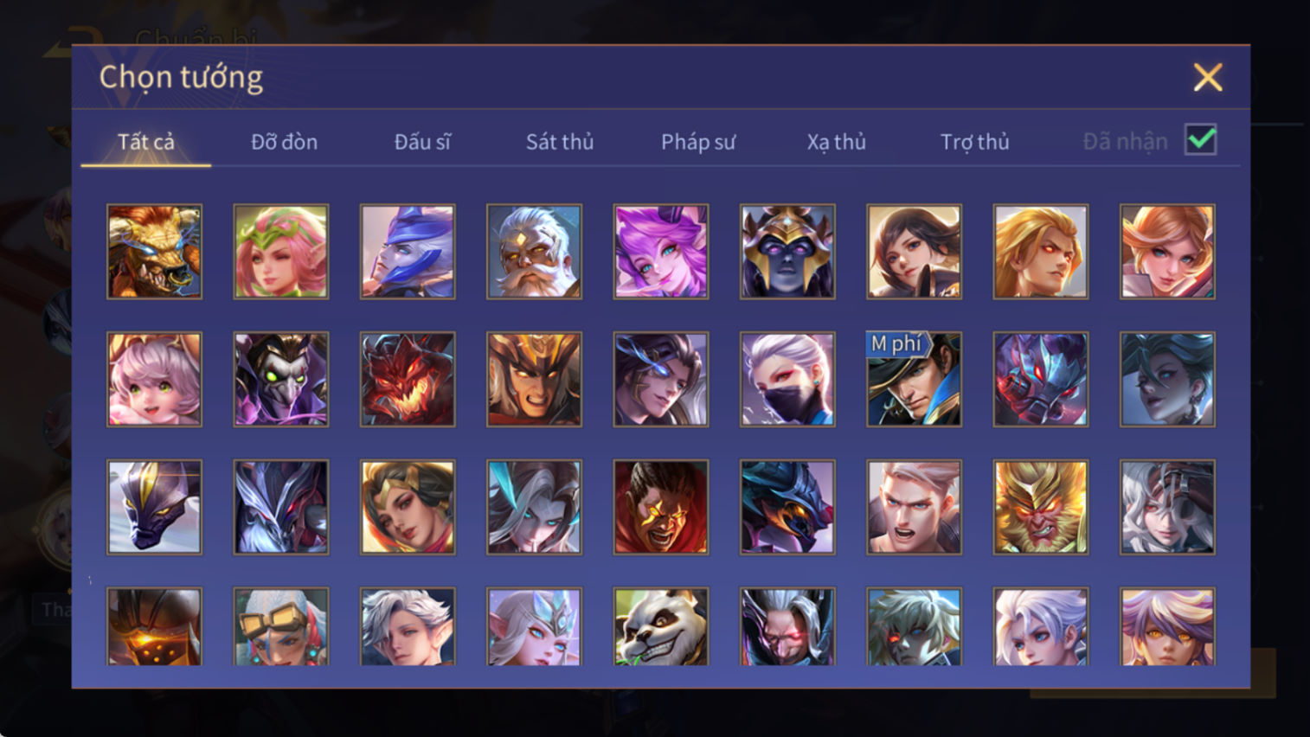Choose the hero tagged 'M phí'
Image resolution: width=1310 pixels, height=737 pixels.
[914, 379]
